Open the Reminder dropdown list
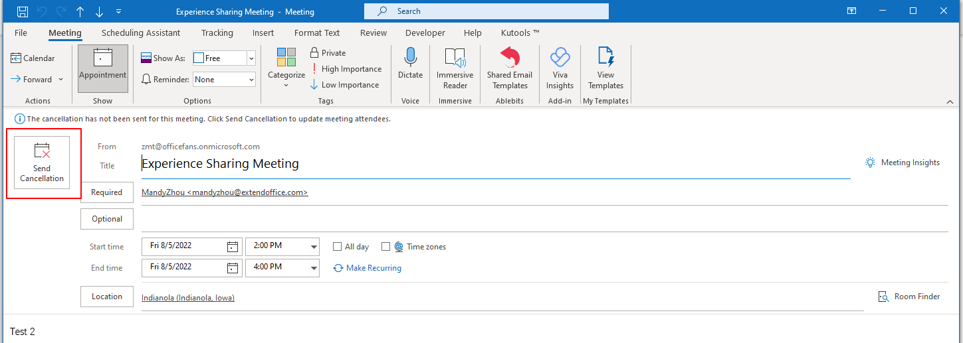The image size is (963, 343). tap(251, 80)
